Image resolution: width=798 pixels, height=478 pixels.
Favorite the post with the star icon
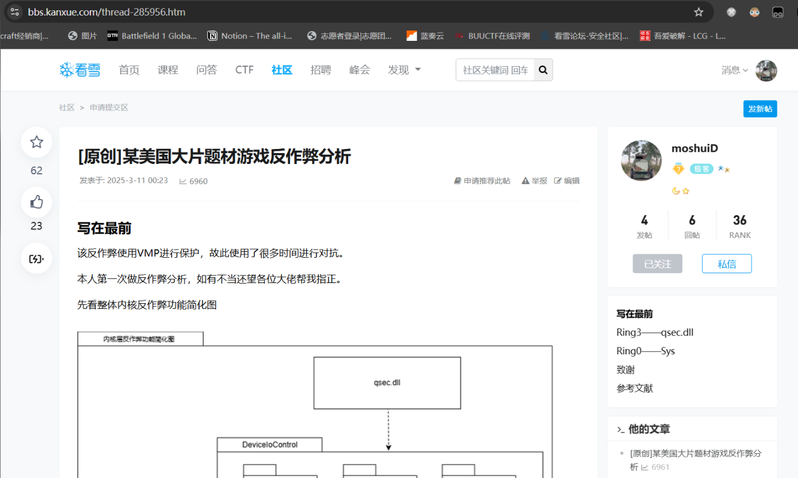pyautogui.click(x=36, y=142)
